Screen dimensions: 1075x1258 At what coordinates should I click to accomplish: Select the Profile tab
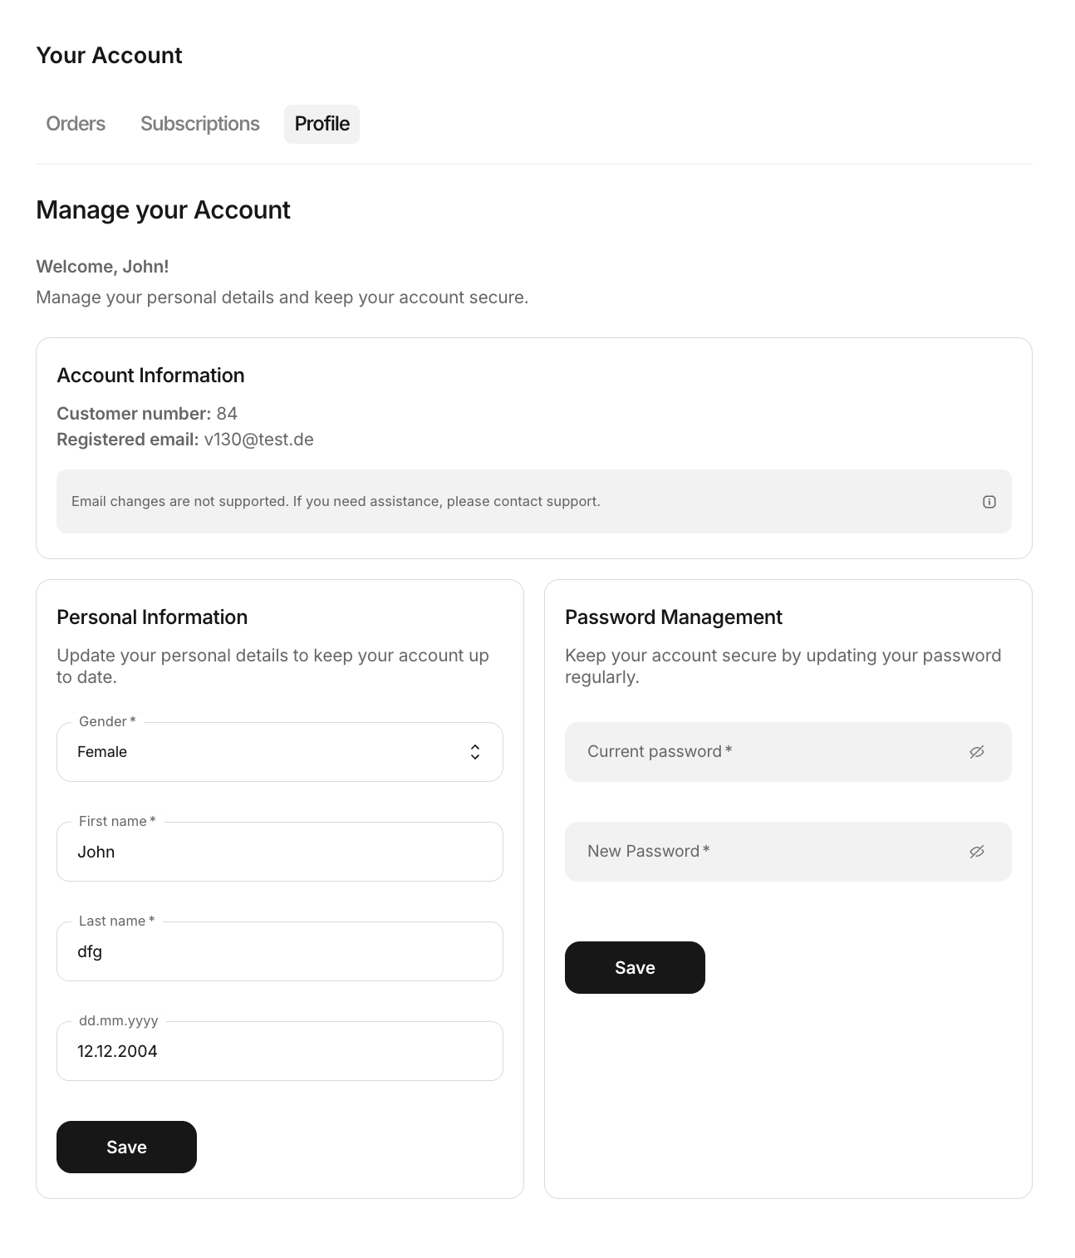pos(322,124)
